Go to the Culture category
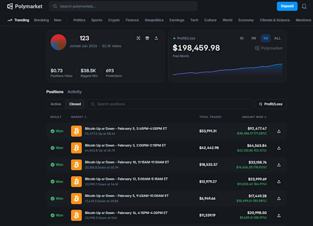This screenshot has width=313, height=226. pyautogui.click(x=210, y=20)
